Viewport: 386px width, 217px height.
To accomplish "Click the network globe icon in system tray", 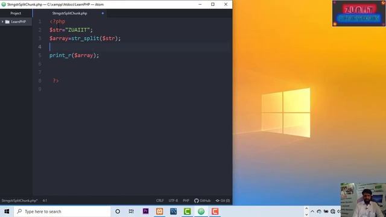I will point(333,212).
